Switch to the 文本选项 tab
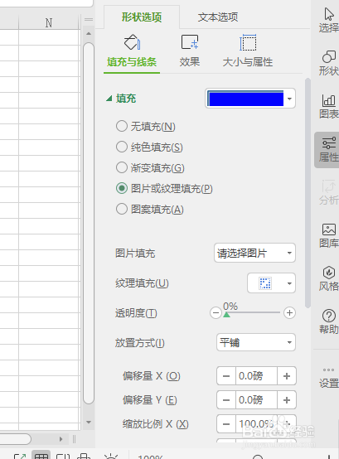This screenshot has height=459, width=339. click(x=218, y=17)
